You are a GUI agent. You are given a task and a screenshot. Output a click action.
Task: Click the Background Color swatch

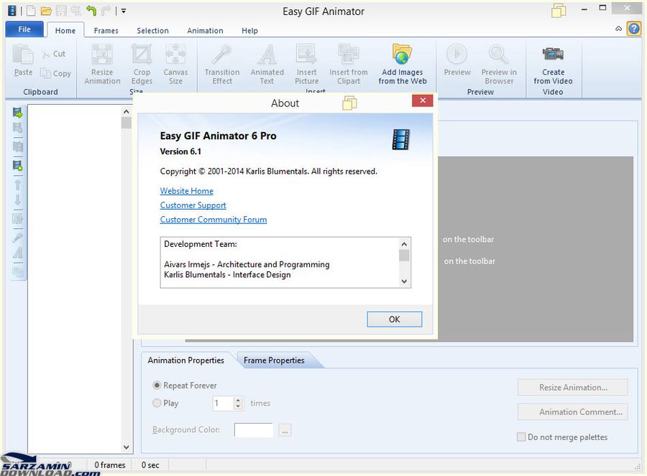coord(253,430)
